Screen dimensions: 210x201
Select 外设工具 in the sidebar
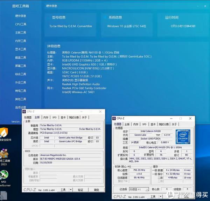(x=21, y=82)
